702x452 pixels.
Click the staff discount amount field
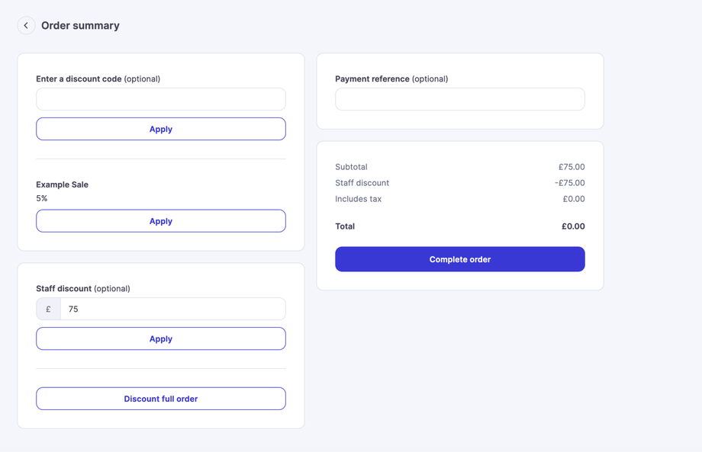tap(172, 309)
